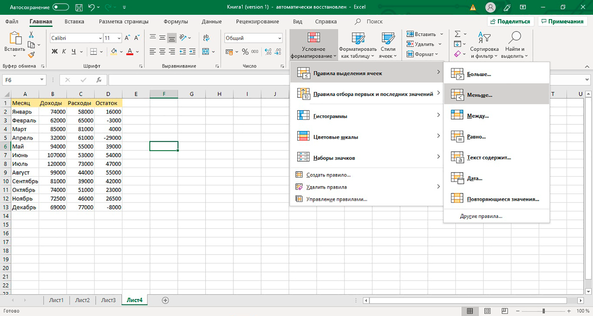Select cell D5 with -29000
The width and height of the screenshot is (593, 316).
click(108, 138)
